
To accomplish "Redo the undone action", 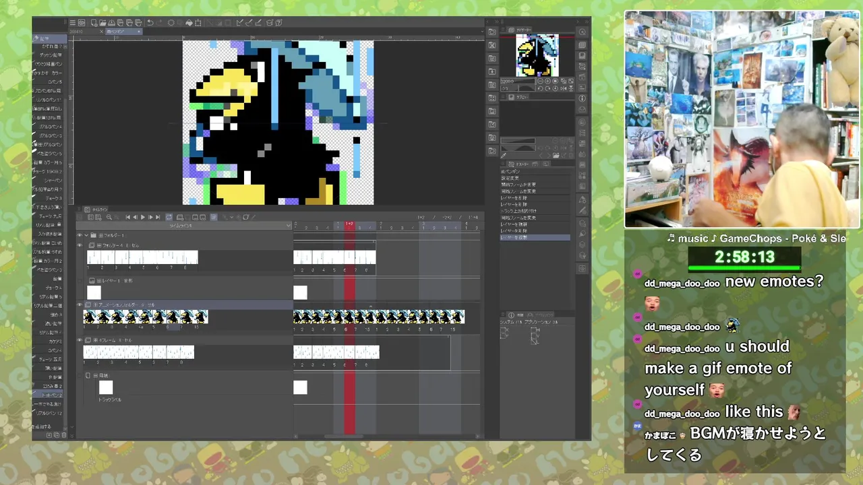I will (159, 23).
